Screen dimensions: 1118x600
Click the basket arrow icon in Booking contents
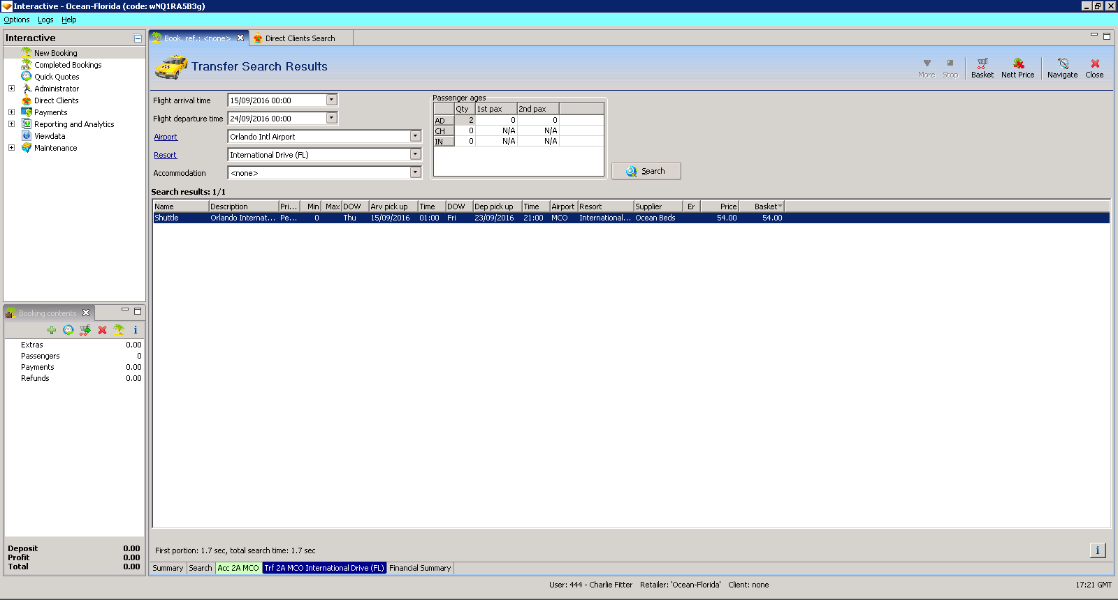pos(85,330)
